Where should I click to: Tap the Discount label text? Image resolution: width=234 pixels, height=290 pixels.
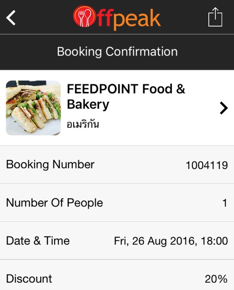(29, 278)
